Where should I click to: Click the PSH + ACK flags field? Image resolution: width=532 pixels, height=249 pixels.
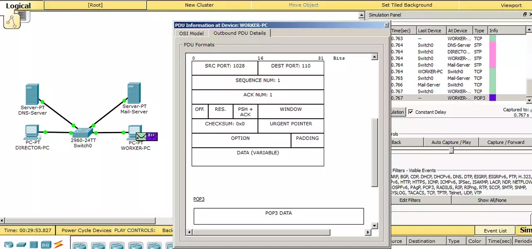tap(245, 112)
